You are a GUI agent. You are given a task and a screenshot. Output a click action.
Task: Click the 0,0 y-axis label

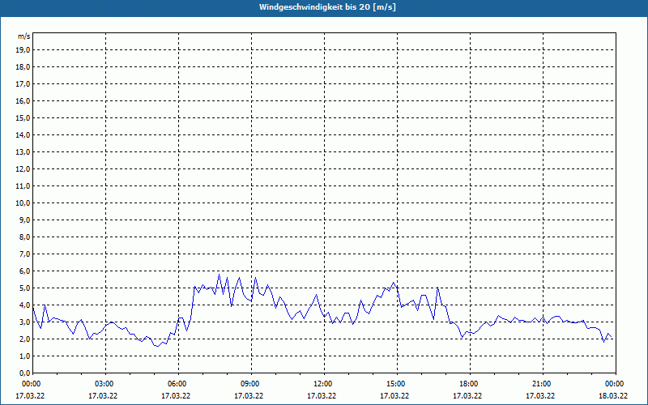coord(25,373)
